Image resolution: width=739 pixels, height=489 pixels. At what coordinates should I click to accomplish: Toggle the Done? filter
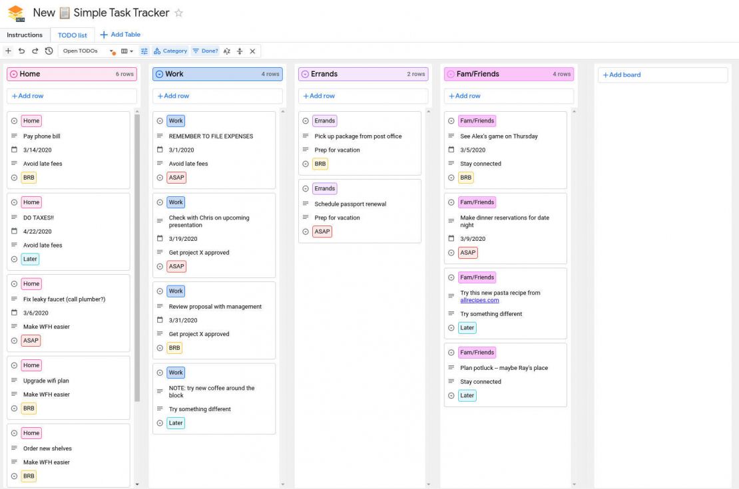tap(205, 51)
